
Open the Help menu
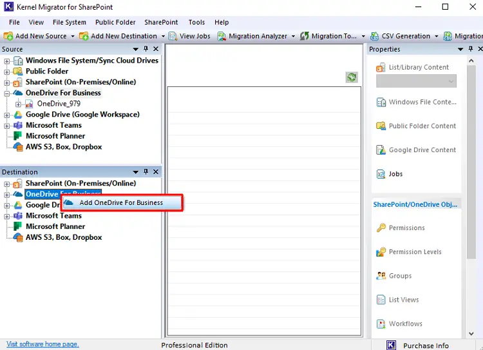[x=222, y=22]
